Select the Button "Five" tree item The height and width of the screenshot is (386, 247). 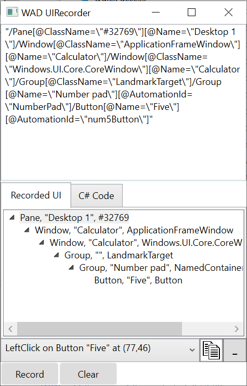(138, 280)
